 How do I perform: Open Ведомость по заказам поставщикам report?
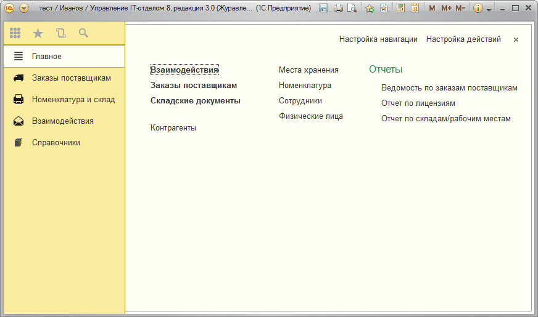449,87
